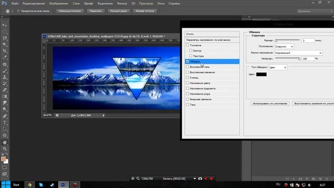Viewport: 334px width, 188px height.
Task: Uncheck the Обводка style checkbox
Action: click(187, 62)
